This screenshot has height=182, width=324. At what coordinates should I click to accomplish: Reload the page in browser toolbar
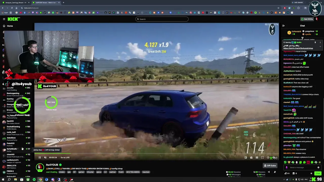point(12,8)
